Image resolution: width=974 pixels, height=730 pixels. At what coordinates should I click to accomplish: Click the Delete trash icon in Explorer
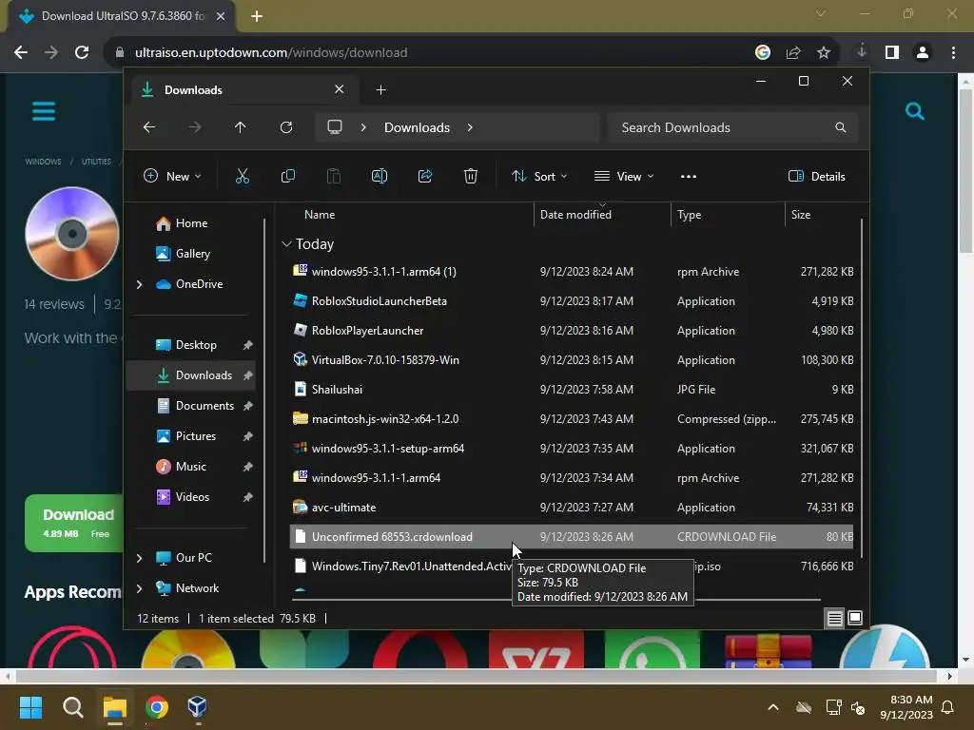(x=470, y=176)
